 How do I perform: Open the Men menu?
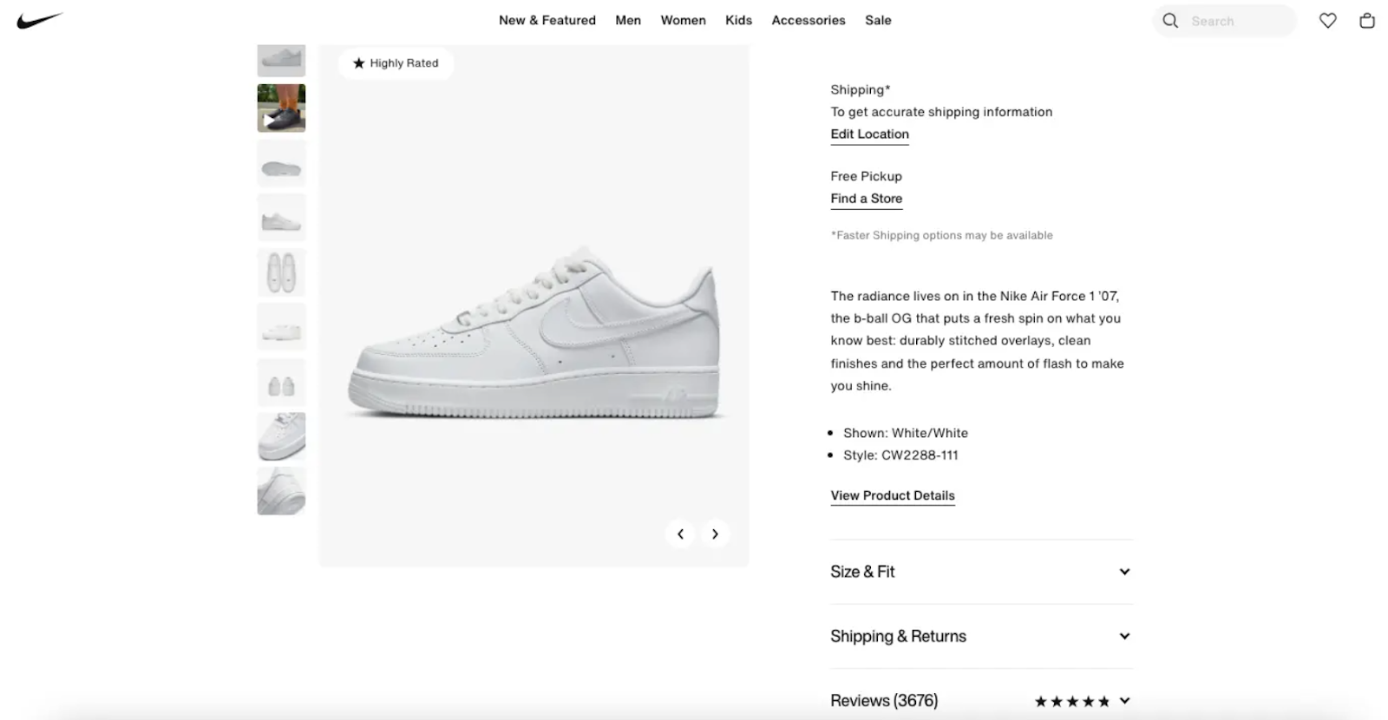pos(628,20)
